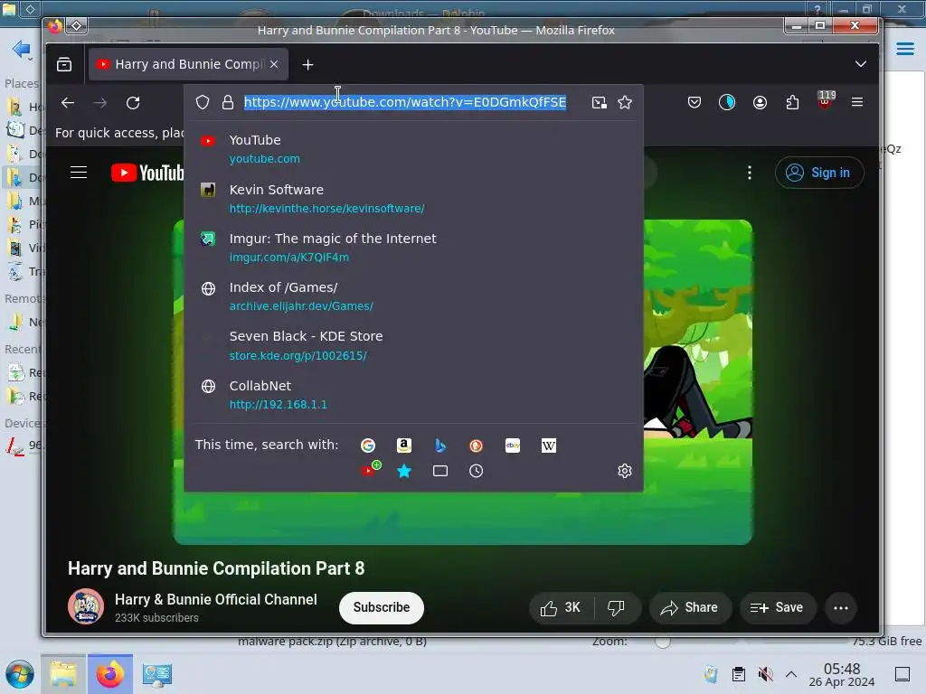926x694 pixels.
Task: Open the Firefox account icon
Action: pyautogui.click(x=760, y=103)
